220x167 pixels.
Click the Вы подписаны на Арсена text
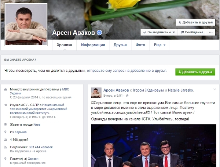pyautogui.click(x=28, y=151)
